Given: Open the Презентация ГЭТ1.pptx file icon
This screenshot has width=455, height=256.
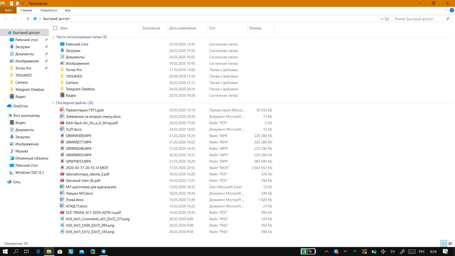Looking at the screenshot, I should pos(62,110).
